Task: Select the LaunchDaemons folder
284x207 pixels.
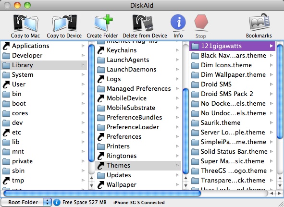Action: [138, 70]
